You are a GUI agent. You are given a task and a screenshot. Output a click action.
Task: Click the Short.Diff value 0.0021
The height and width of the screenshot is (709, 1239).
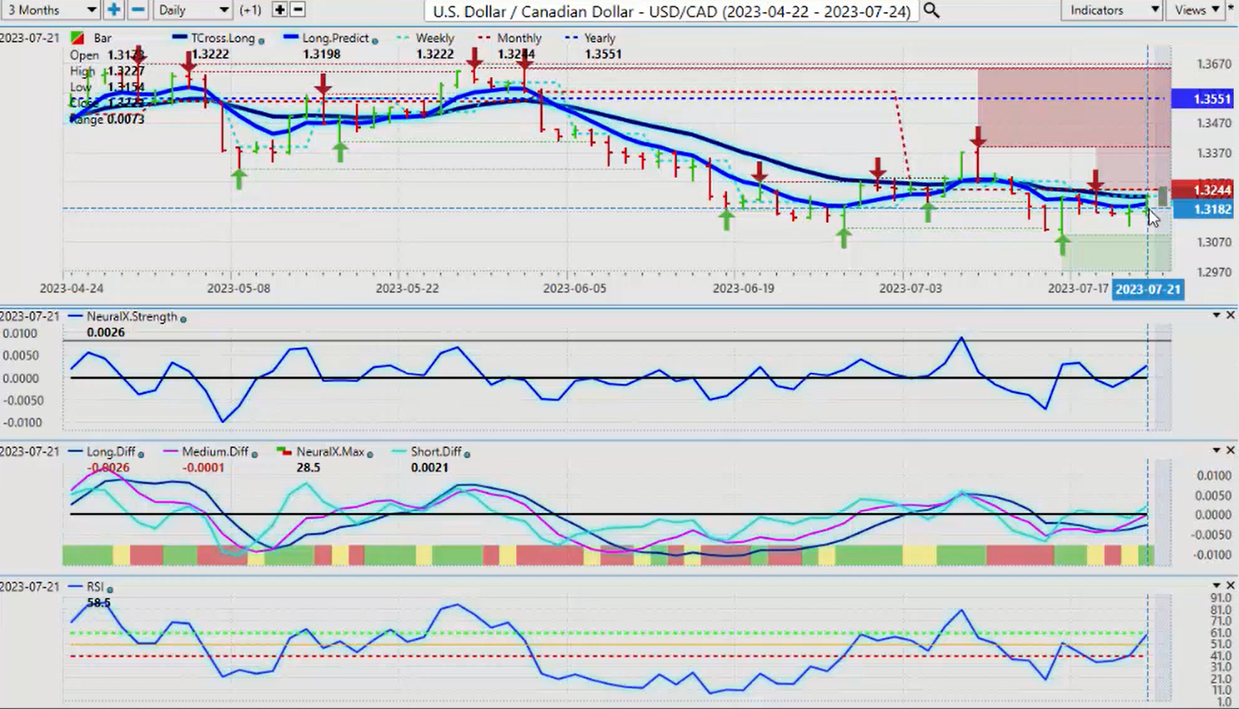[x=429, y=467]
